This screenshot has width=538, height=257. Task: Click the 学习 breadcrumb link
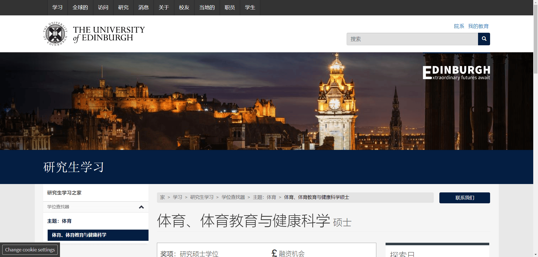coord(177,197)
